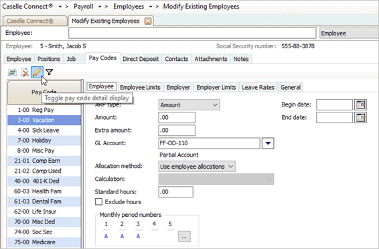Image resolution: width=379 pixels, height=249 pixels.
Task: Switch to the Positions tab
Action: (49, 59)
